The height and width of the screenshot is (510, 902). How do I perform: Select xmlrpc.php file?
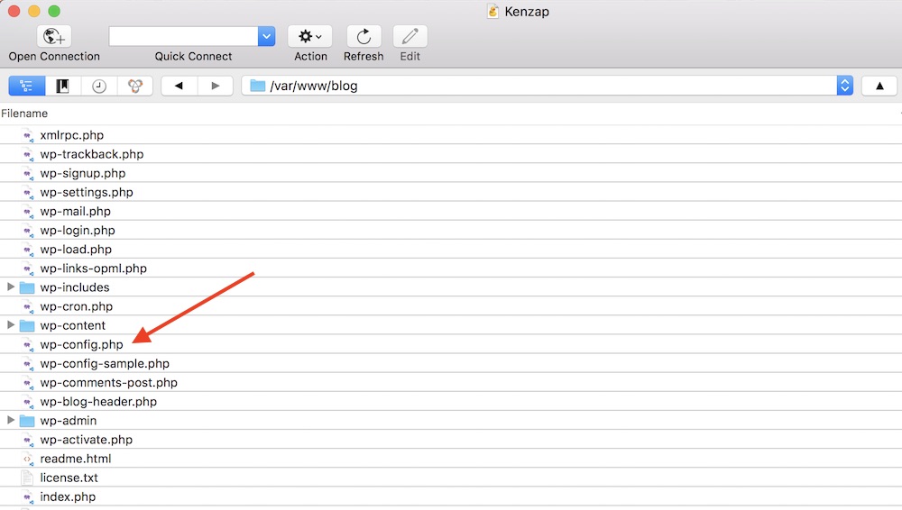[72, 135]
